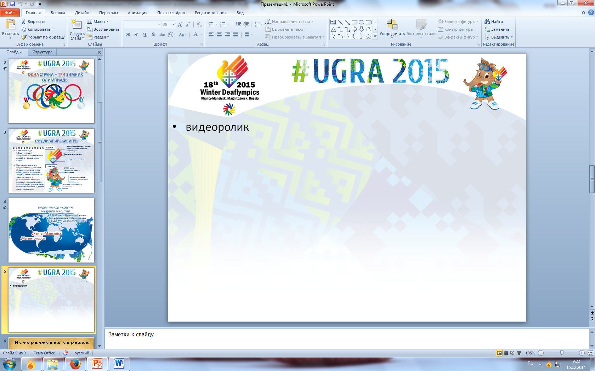Screen dimensions: 595x371
Task: Open the font size 36 dropdown
Action: tap(174, 24)
